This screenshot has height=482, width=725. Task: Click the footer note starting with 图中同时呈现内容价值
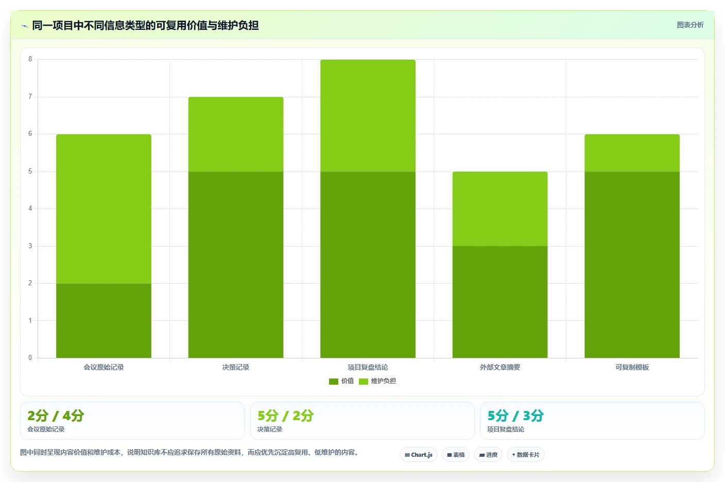[189, 452]
